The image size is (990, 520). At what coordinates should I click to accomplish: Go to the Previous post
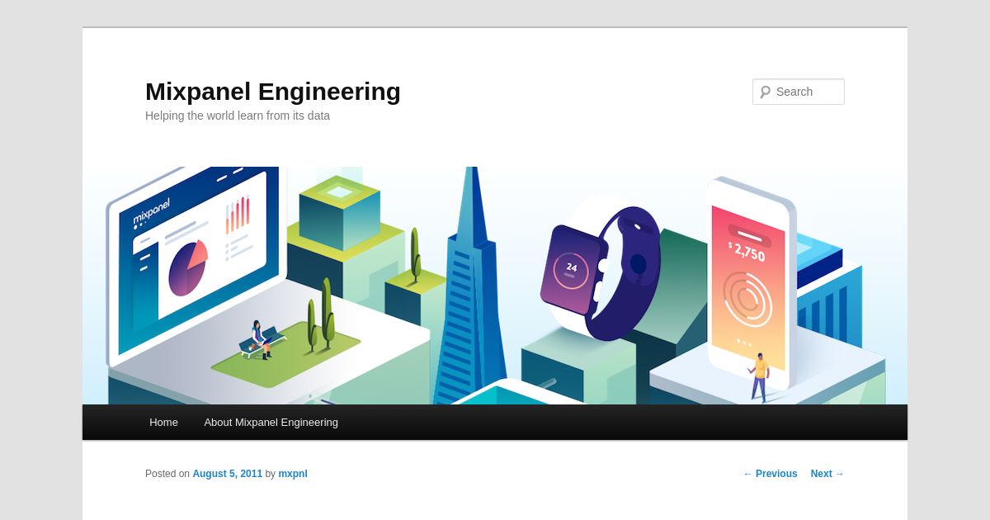pyautogui.click(x=771, y=474)
